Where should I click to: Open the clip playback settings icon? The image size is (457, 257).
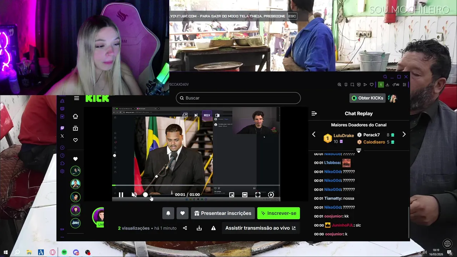[271, 195]
